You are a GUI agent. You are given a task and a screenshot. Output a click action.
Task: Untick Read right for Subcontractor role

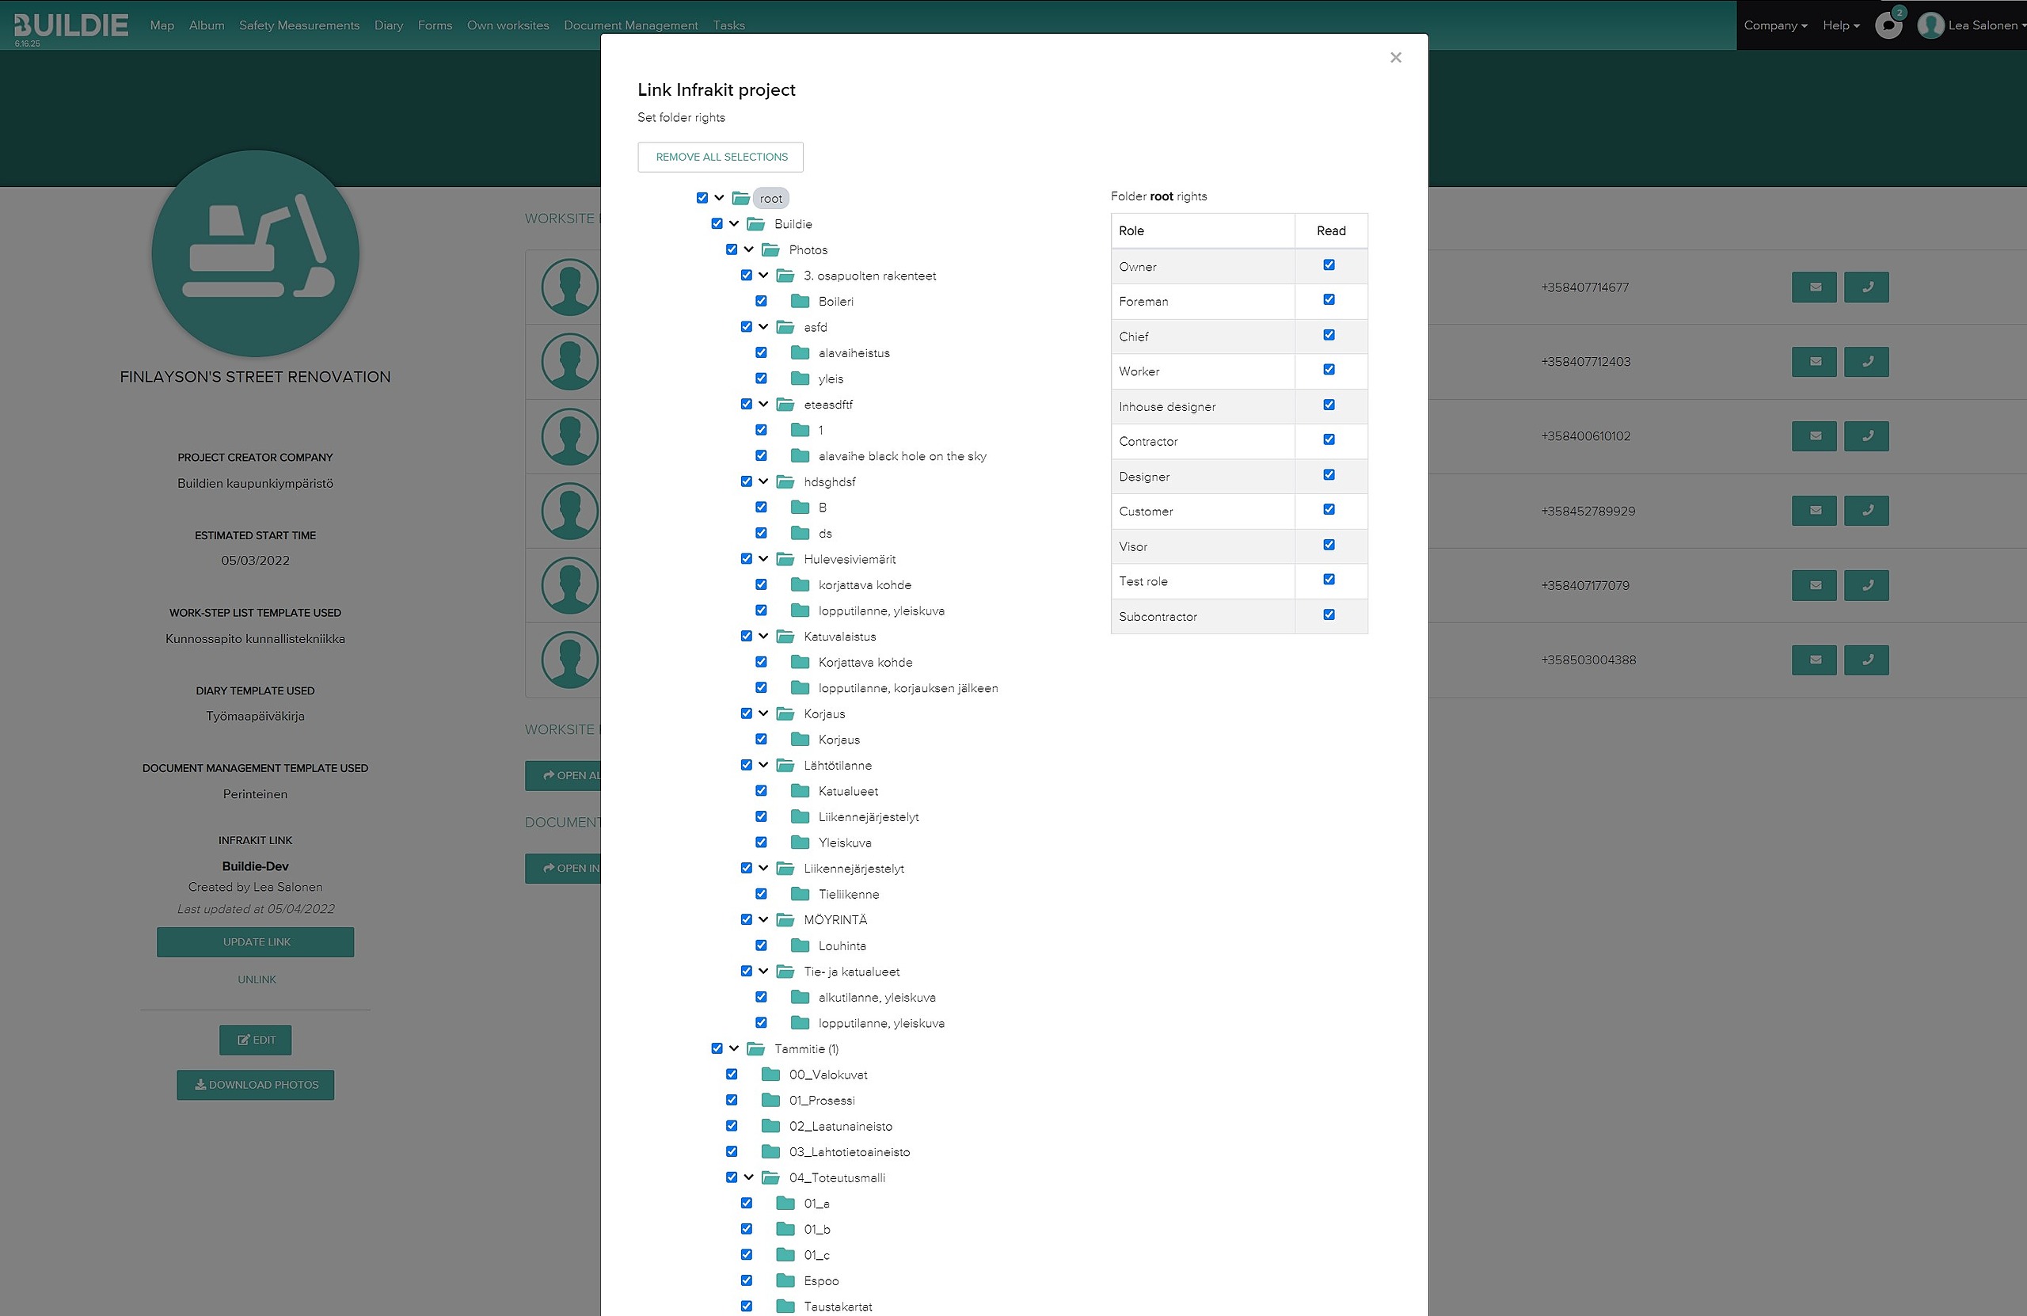[1329, 615]
